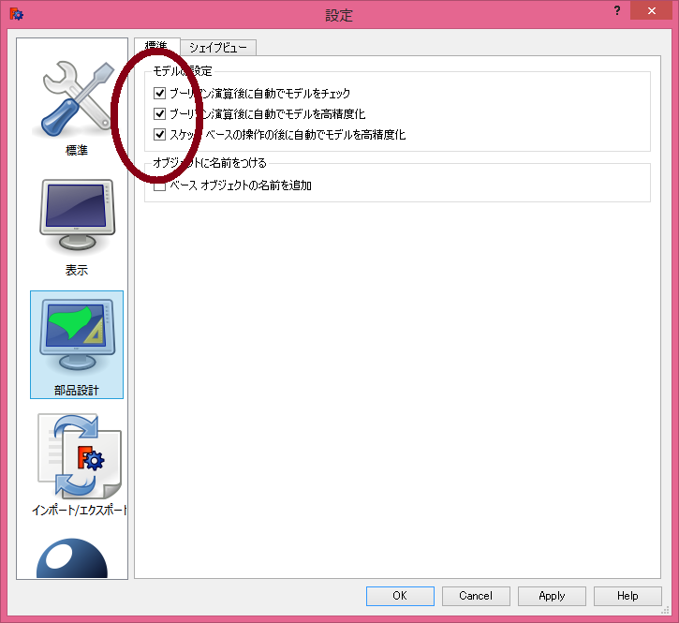Viewport: 679px width, 623px height.
Task: Close the 設定 dialog window
Action: pos(651,11)
